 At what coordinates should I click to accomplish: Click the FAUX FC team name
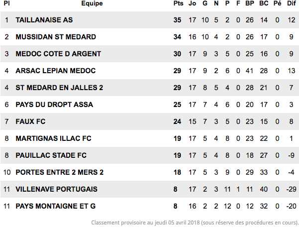(30, 121)
